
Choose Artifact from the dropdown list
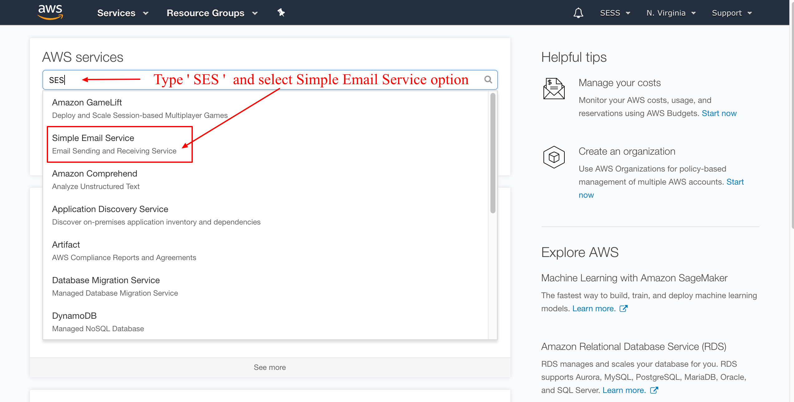click(265, 251)
